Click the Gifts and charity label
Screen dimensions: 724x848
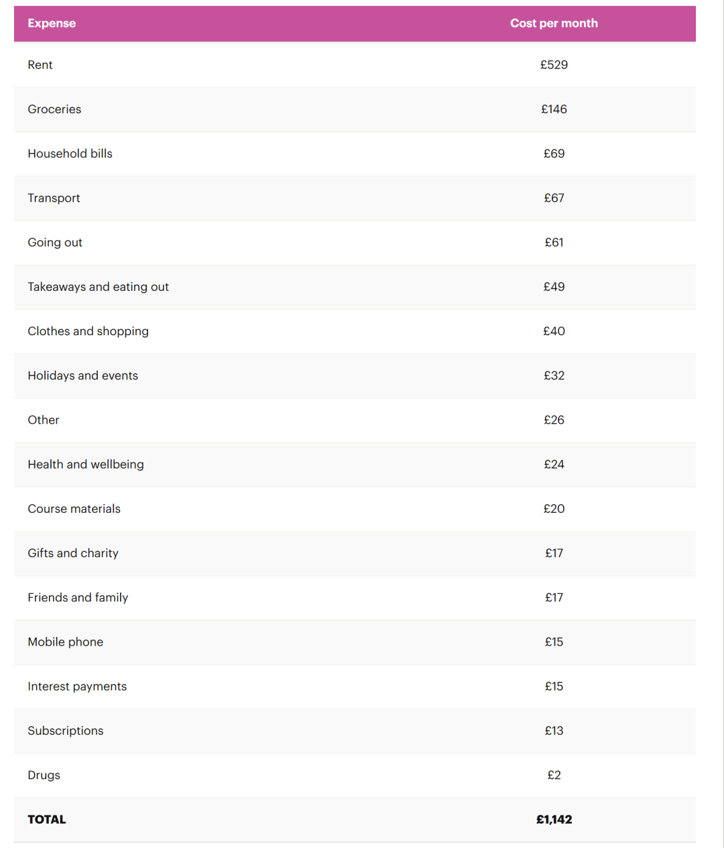(73, 553)
